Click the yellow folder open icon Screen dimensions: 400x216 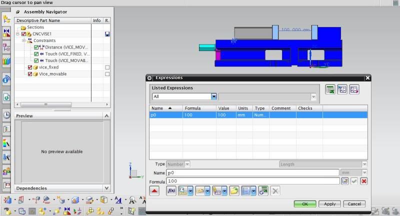(x=234, y=191)
